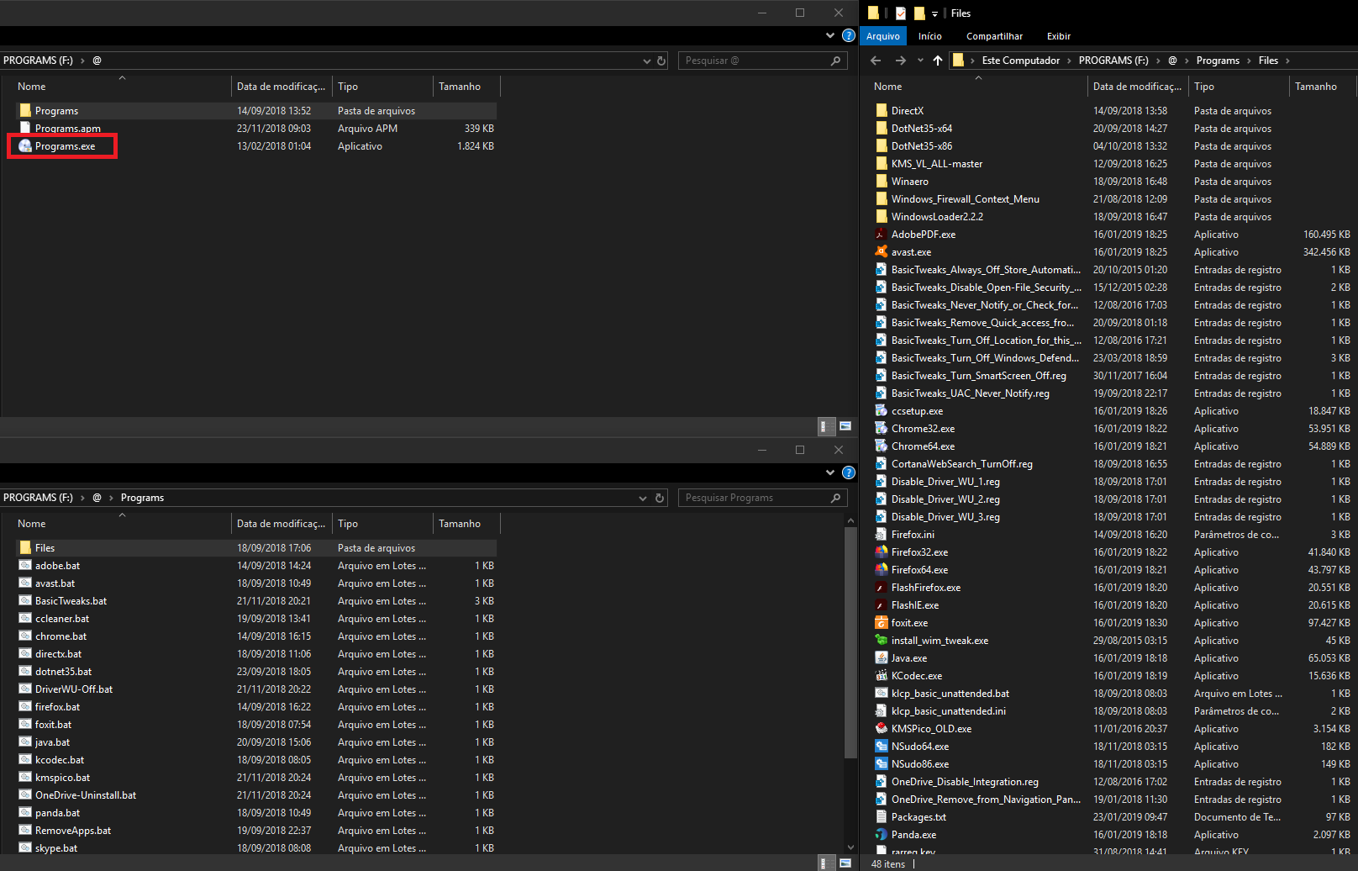Go up one folder level in Files

(938, 61)
